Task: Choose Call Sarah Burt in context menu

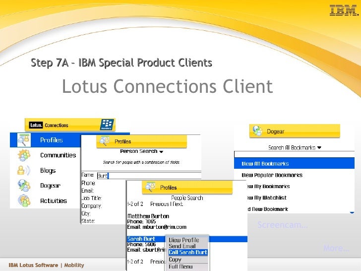Action: pyautogui.click(x=188, y=252)
